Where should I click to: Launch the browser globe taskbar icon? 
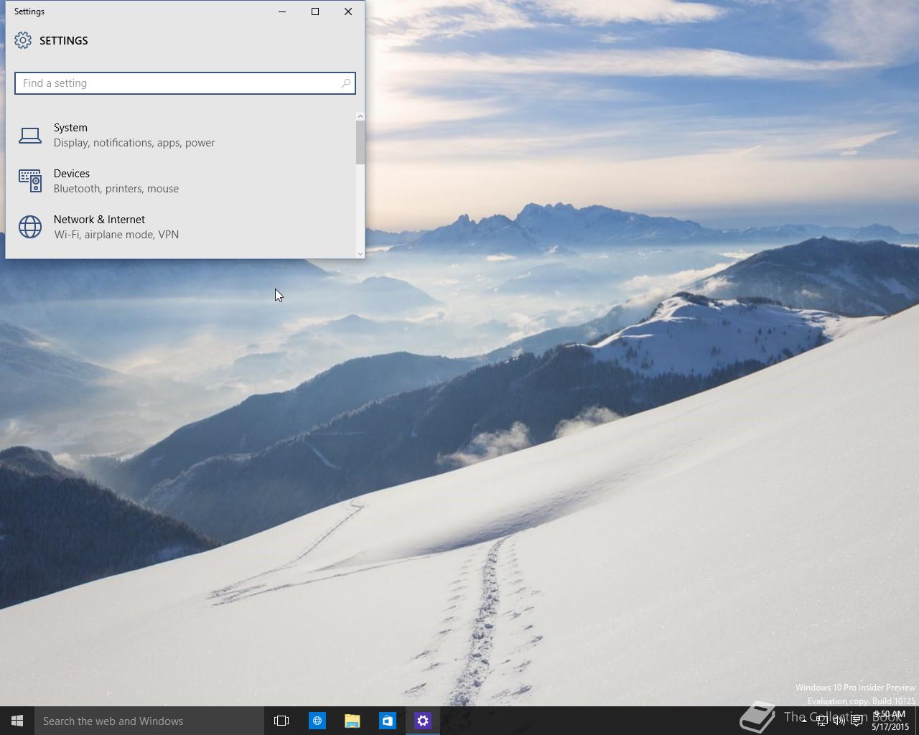317,721
